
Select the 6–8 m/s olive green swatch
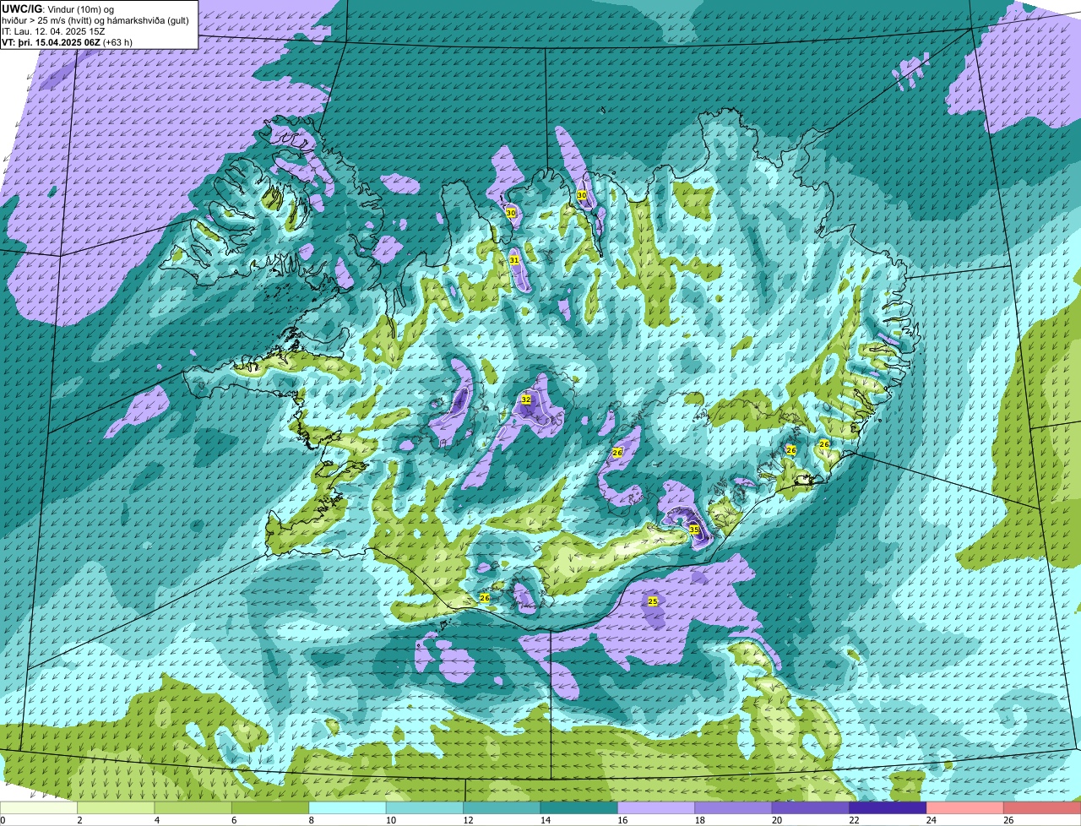270,807
